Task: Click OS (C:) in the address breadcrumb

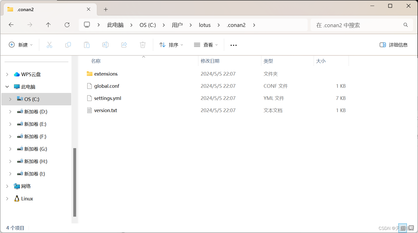Action: 148,25
